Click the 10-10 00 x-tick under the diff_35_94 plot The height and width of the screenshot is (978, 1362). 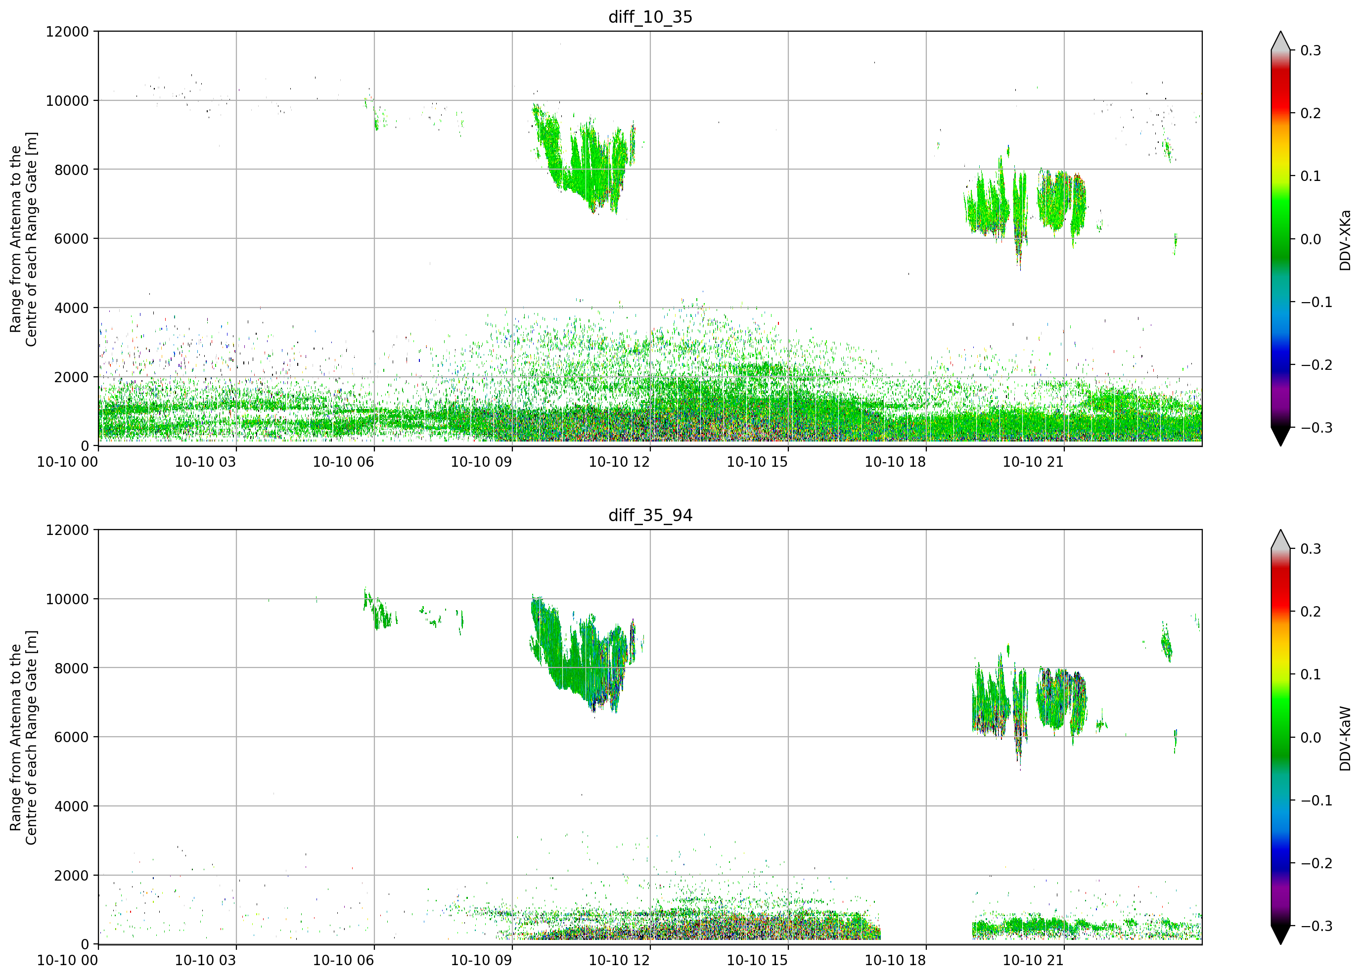click(x=67, y=960)
